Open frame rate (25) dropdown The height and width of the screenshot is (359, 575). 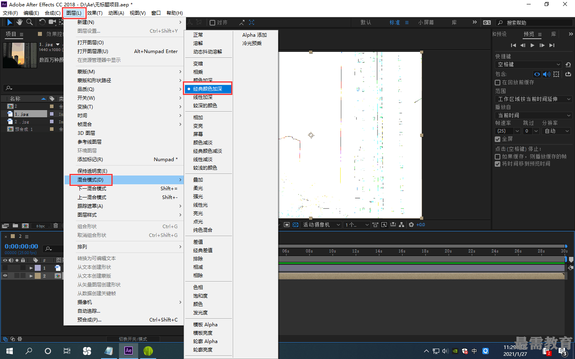[508, 131]
